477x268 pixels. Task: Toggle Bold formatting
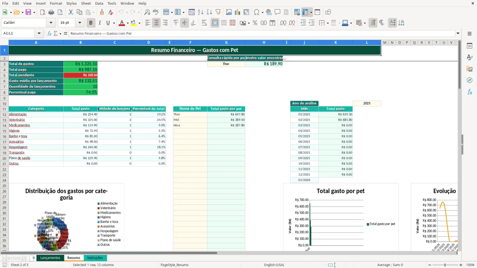(x=91, y=23)
